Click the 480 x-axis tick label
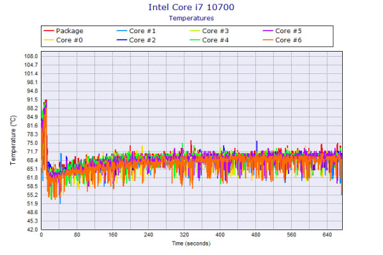Image resolution: width=383 pixels, height=255 pixels. tap(256, 235)
